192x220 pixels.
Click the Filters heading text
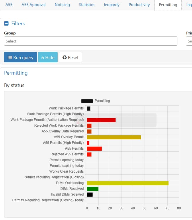tap(18, 24)
